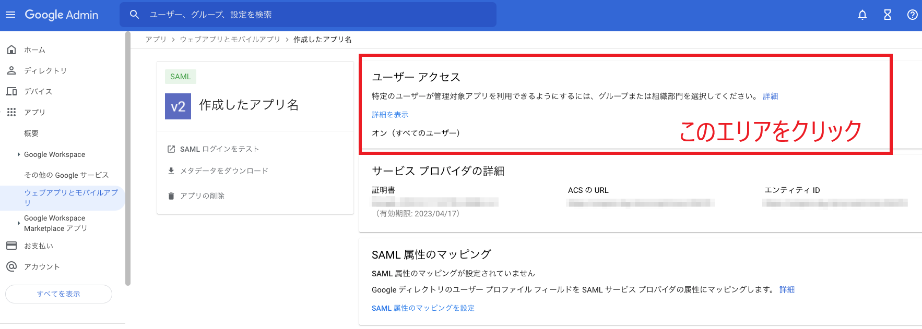Expand the Google Workspace tree arrow
Screen dimensions: 922x329
18,154
